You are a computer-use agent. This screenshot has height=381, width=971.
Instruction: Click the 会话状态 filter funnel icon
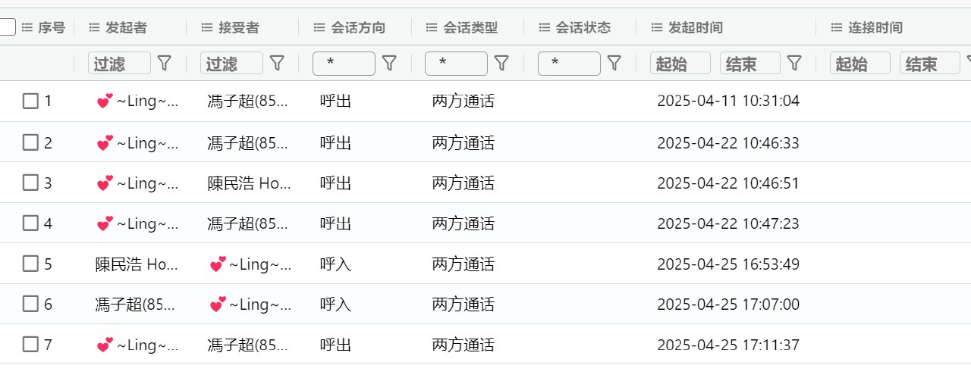(x=614, y=64)
